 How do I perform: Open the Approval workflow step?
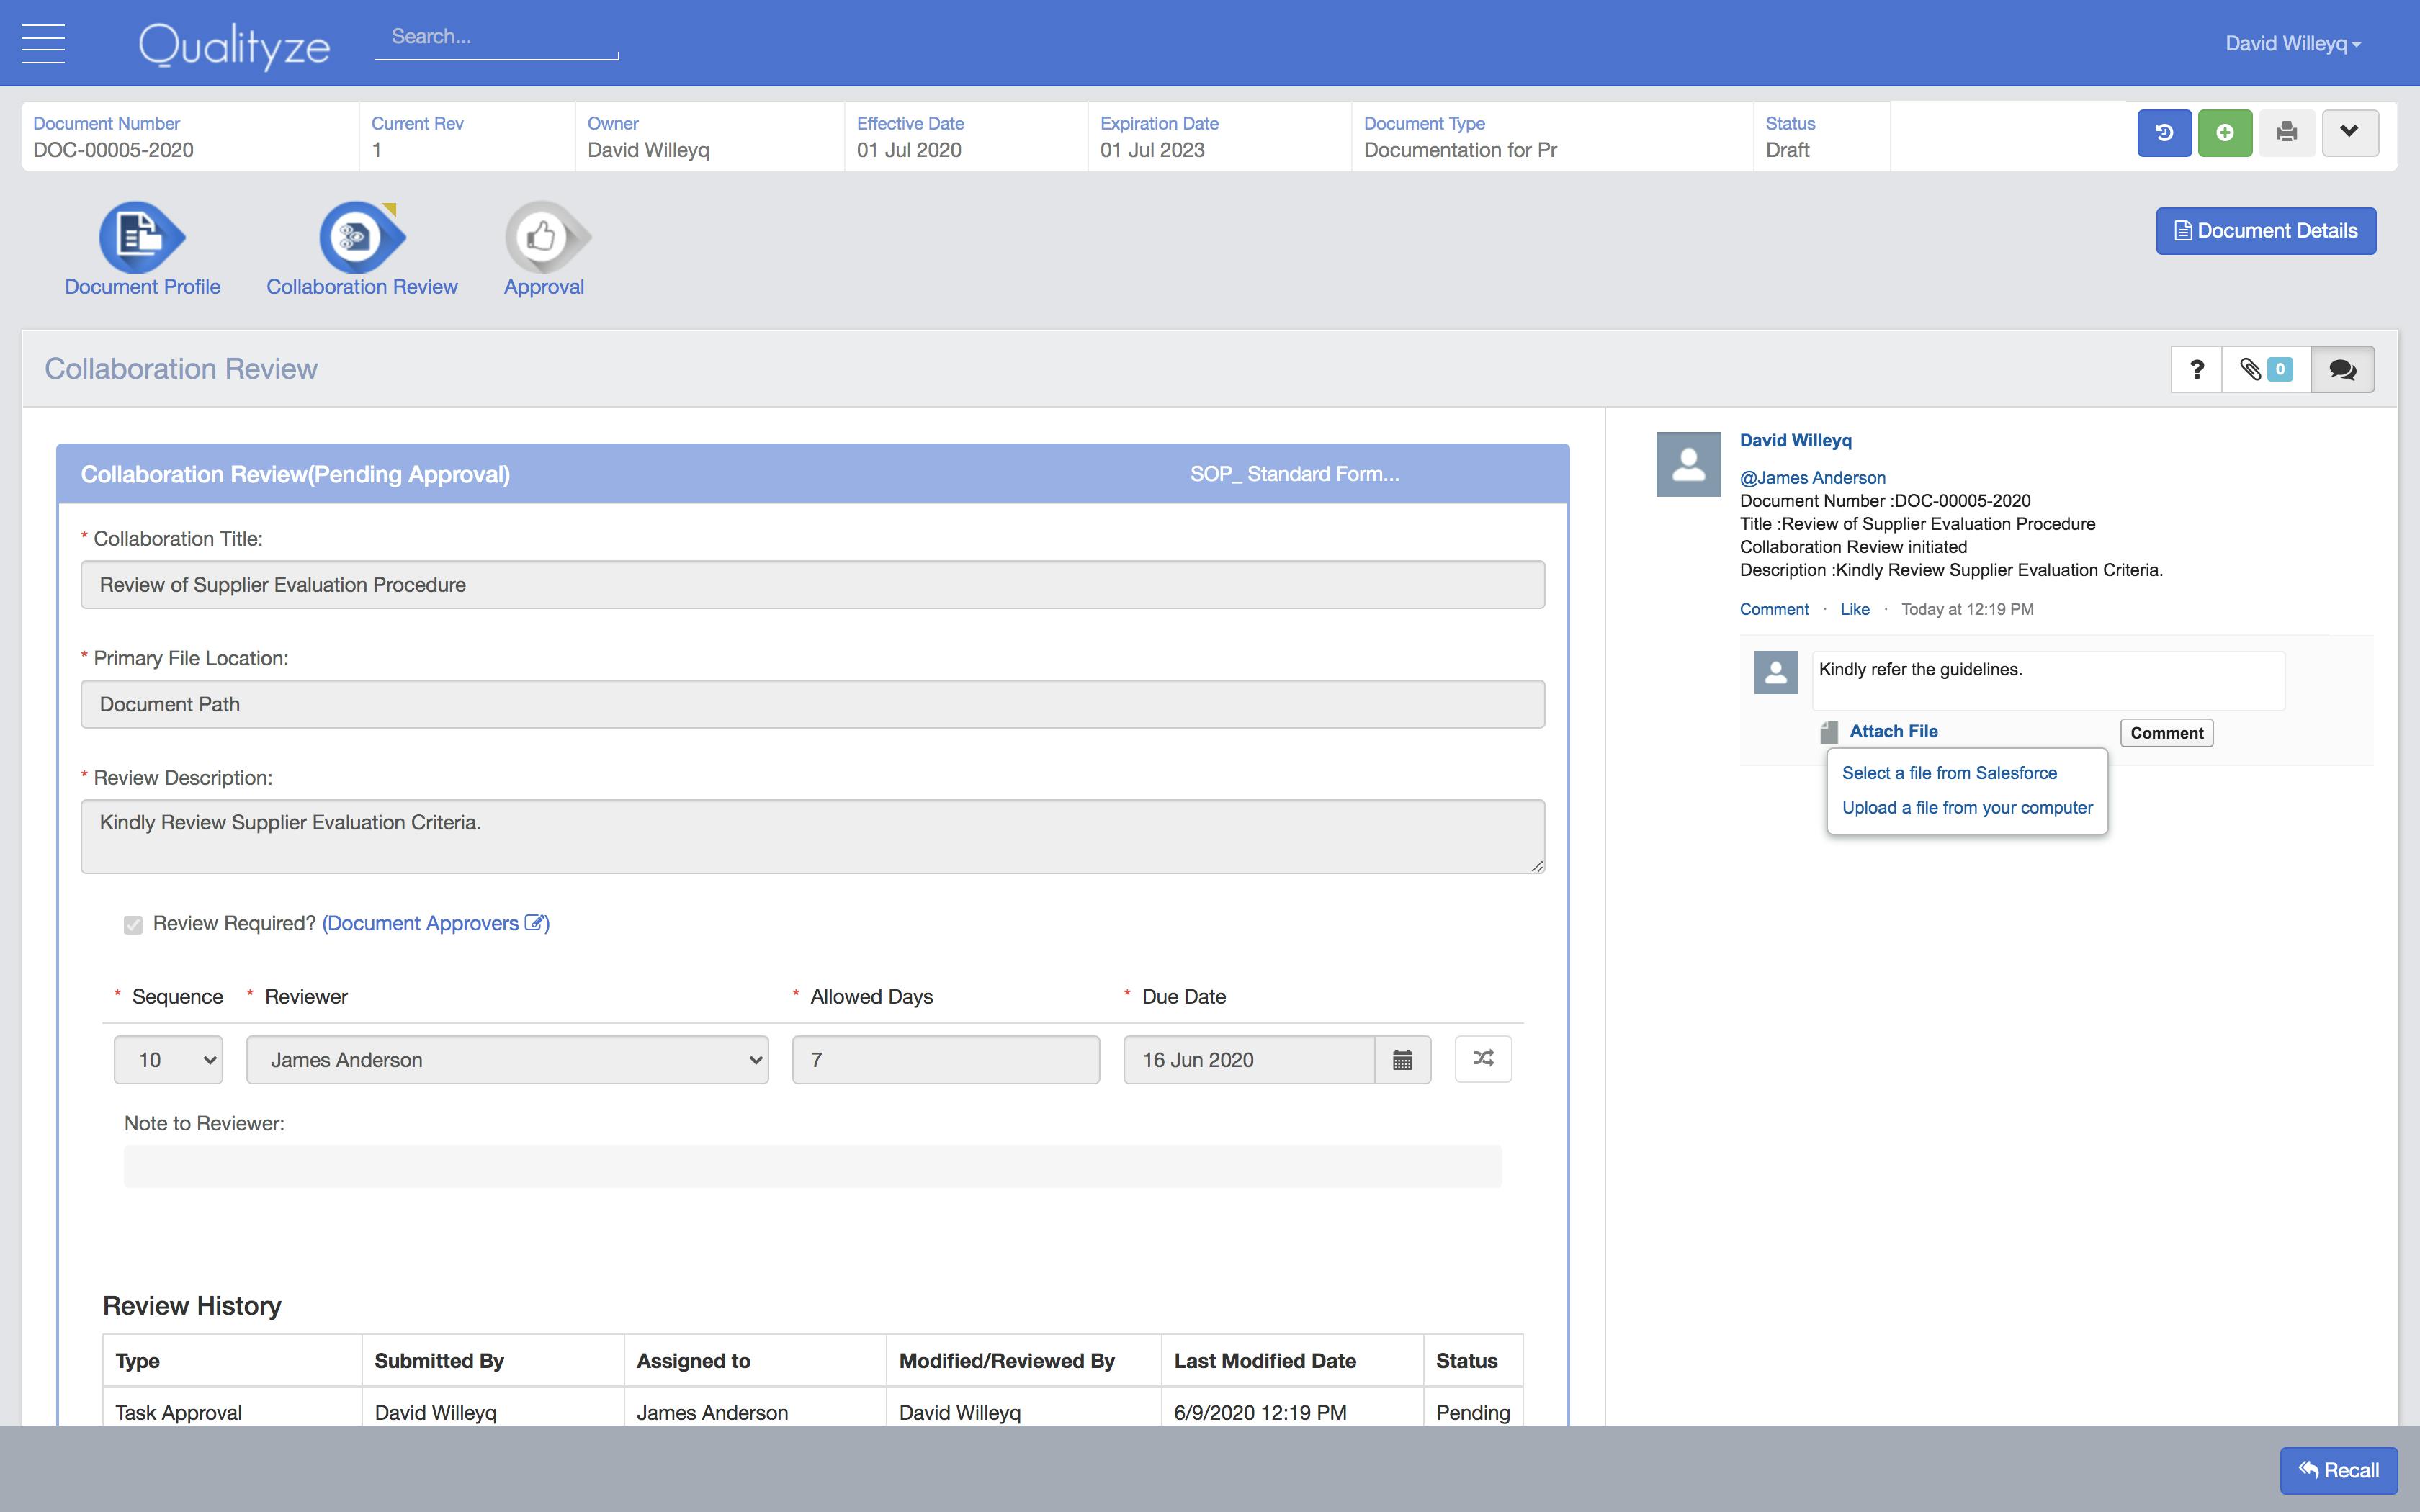point(544,240)
